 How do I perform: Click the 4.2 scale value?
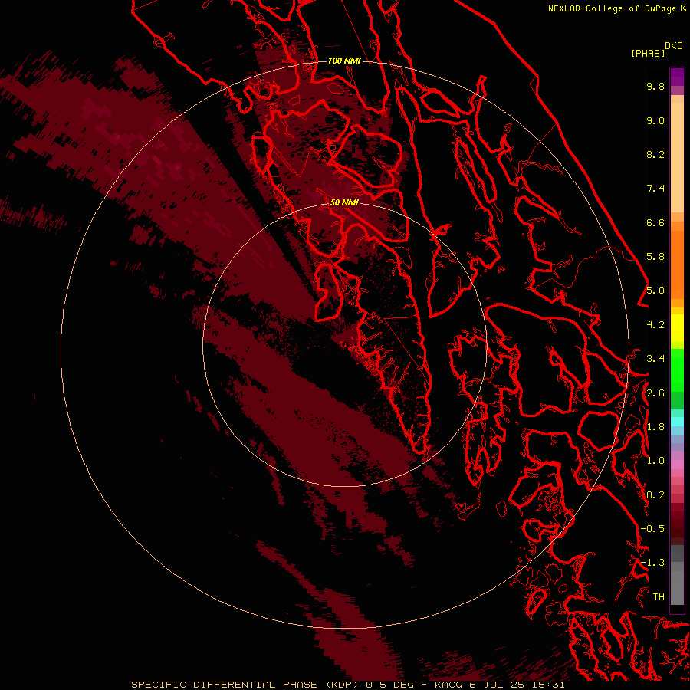655,325
